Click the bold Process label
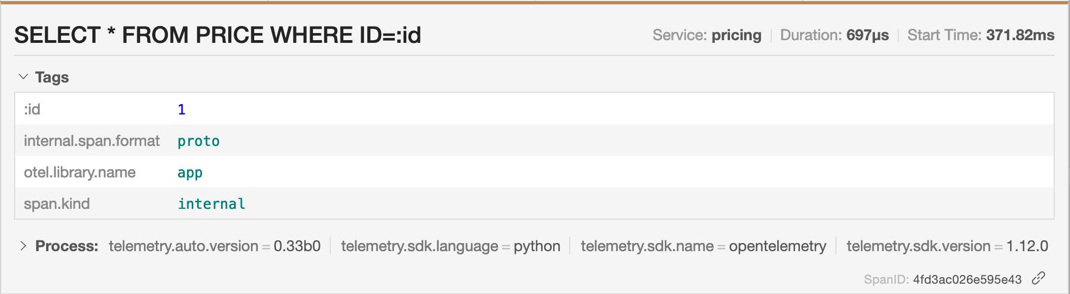Screen dimensions: 1070x294 66,246
